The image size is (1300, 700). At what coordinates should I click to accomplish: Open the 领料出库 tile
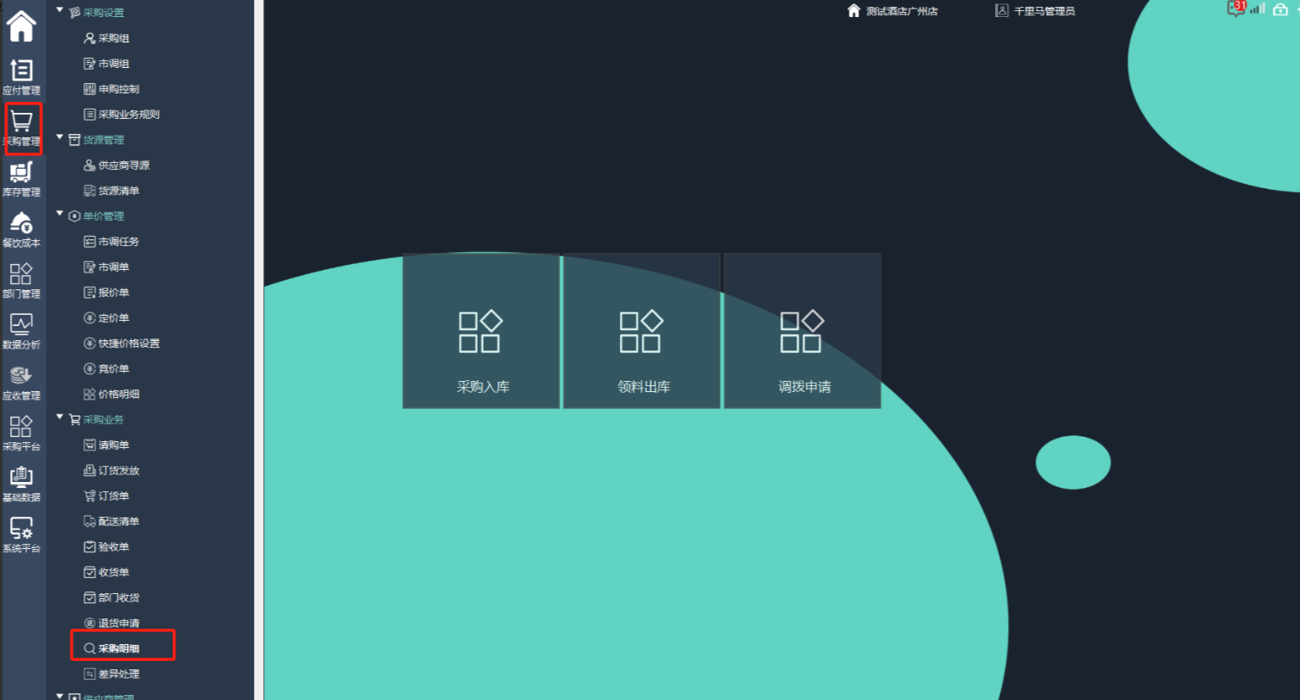pyautogui.click(x=642, y=331)
